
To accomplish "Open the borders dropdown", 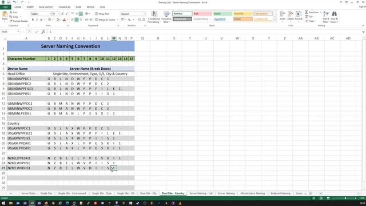I will 53,20.
